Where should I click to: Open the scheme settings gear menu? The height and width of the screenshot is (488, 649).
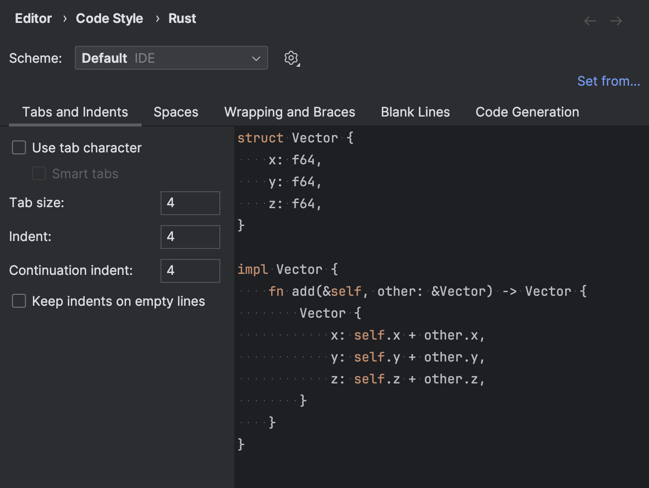point(291,58)
